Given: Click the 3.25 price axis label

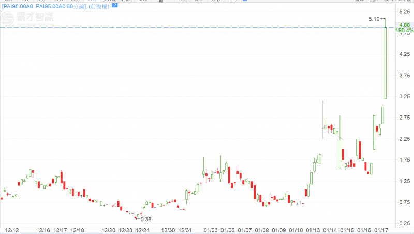Looking at the screenshot, I should click(x=404, y=97).
